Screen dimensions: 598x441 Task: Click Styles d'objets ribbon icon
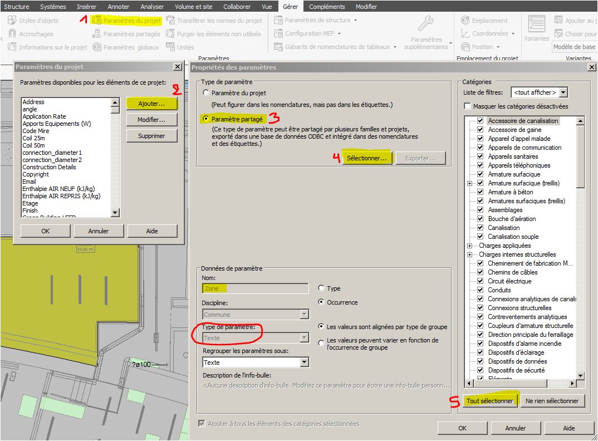pos(12,21)
